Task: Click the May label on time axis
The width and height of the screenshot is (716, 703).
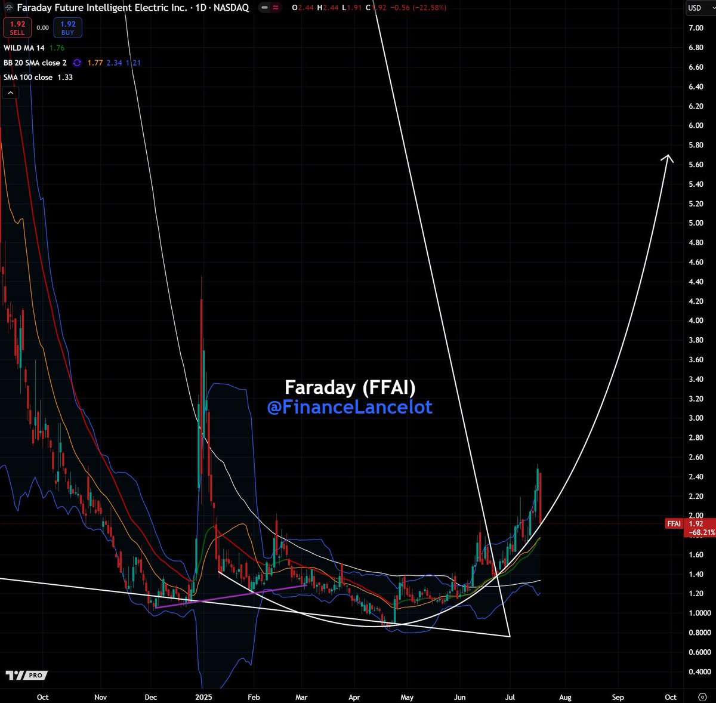Action: [407, 697]
